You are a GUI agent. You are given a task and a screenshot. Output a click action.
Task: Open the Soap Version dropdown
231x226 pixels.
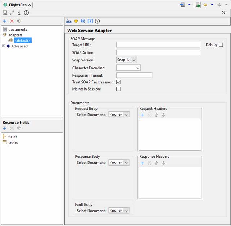(127, 60)
